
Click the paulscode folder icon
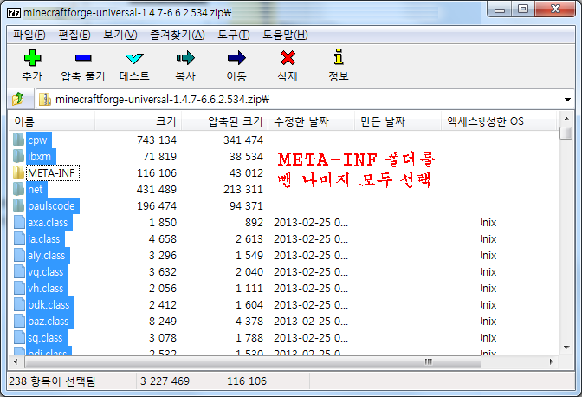click(18, 205)
